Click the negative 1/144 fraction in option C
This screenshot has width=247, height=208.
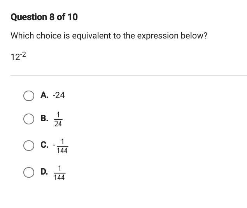[60, 146]
